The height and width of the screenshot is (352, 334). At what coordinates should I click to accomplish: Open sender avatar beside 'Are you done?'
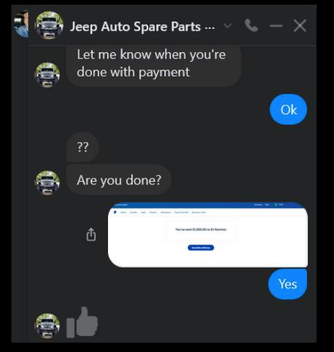click(x=48, y=183)
